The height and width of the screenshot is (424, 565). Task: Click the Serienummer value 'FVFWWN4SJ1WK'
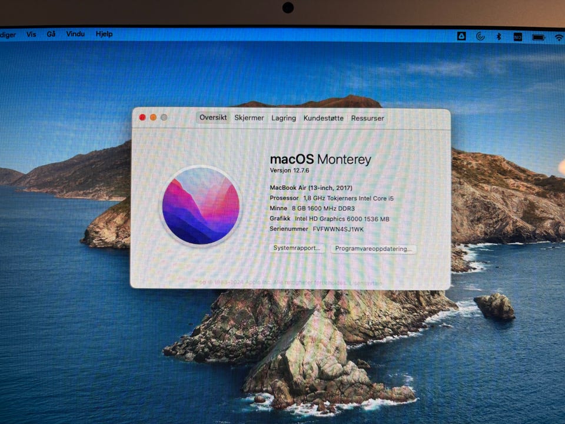[338, 229]
